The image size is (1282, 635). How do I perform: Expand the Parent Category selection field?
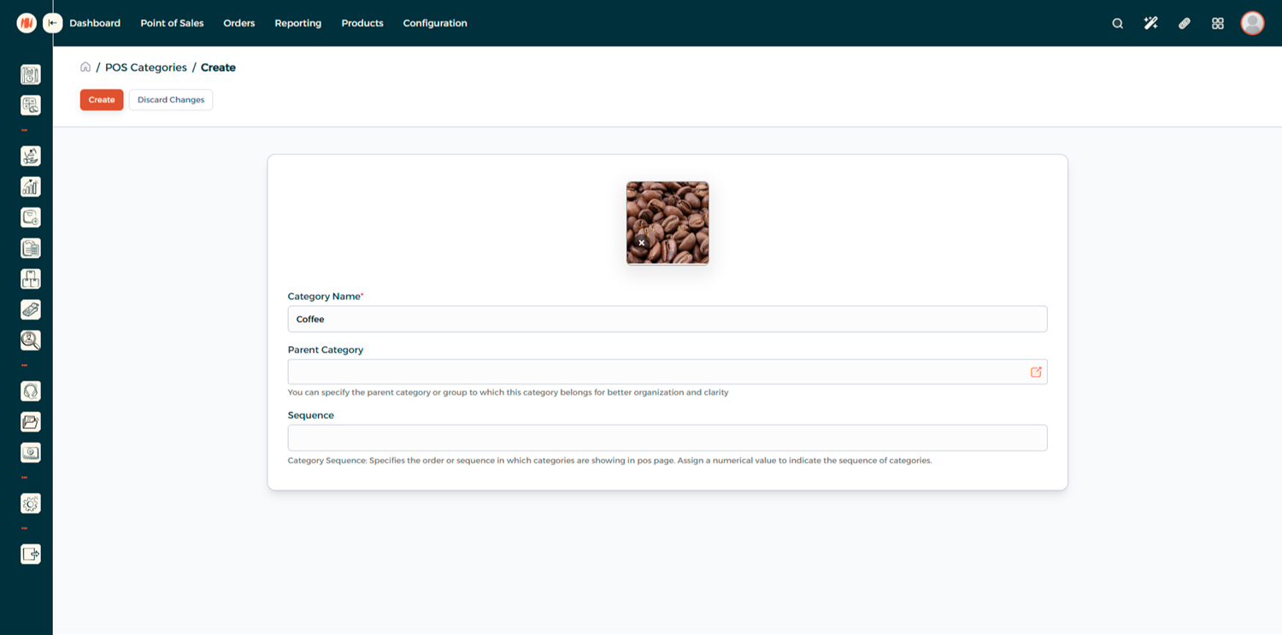point(656,372)
